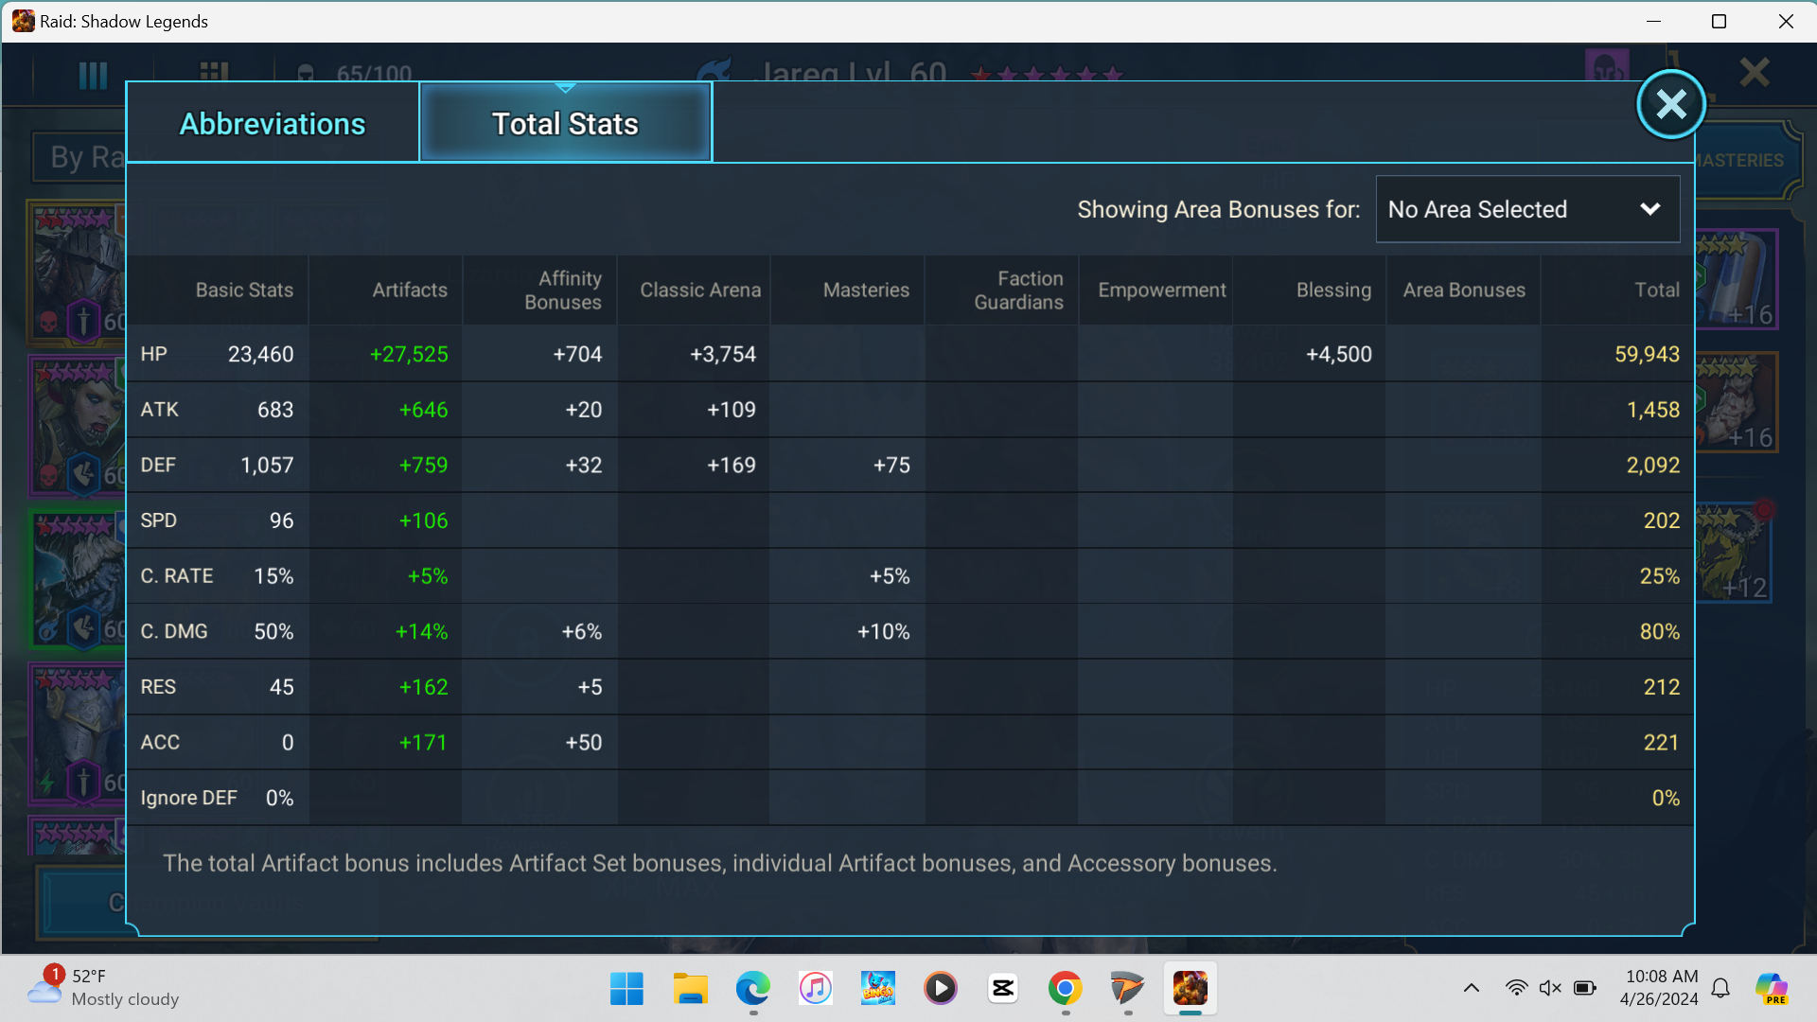Click the Blessing column header
Viewport: 1817px width, 1022px height.
click(1333, 290)
